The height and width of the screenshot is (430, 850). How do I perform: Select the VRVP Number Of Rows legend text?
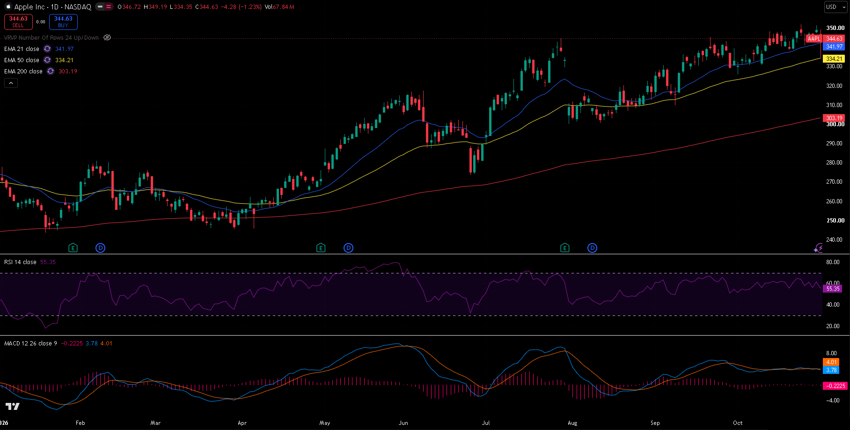tap(51, 37)
